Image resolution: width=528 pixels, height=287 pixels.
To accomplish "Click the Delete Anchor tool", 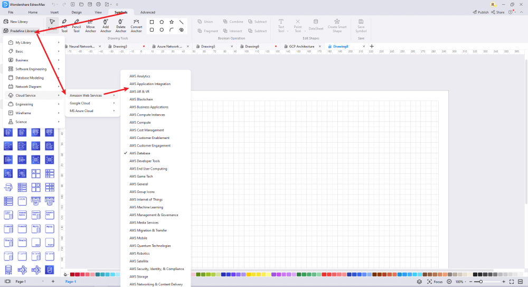I will coord(120,25).
